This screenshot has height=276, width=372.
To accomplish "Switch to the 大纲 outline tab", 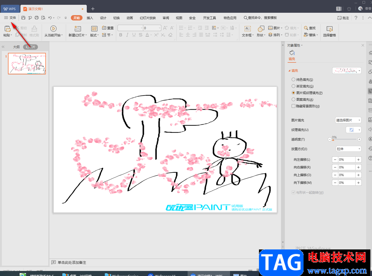I will coord(16,47).
